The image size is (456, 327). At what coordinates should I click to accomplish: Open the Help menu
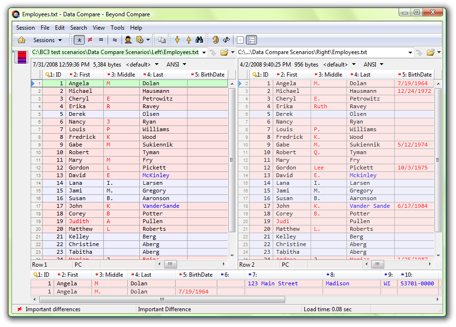[x=136, y=28]
